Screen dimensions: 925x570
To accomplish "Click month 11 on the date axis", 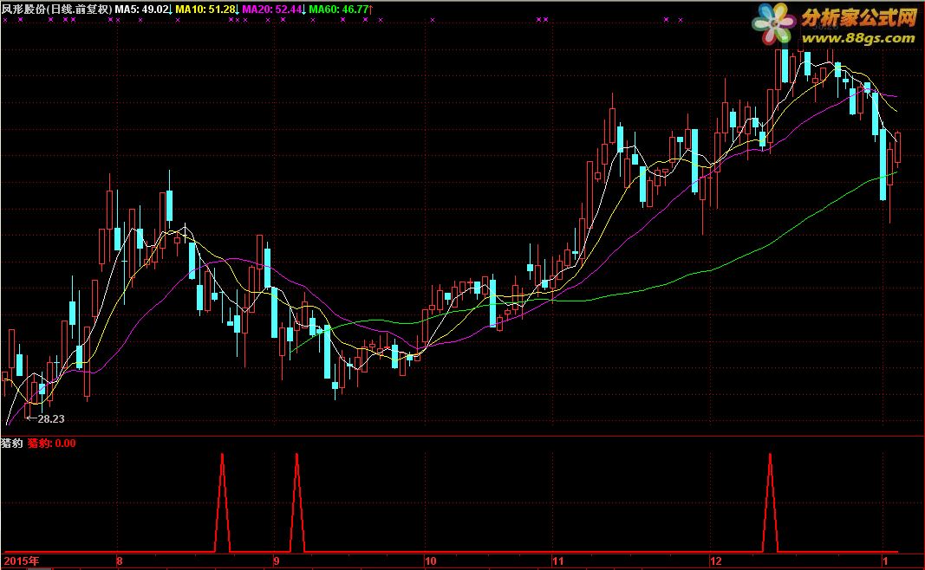I will (x=558, y=560).
